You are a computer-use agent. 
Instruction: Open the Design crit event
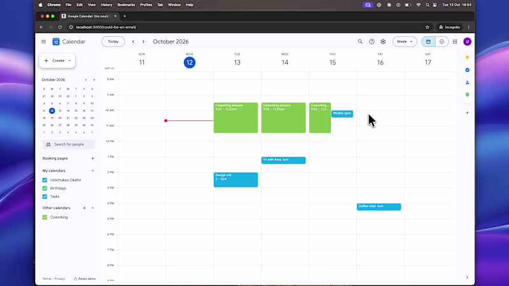[235, 180]
